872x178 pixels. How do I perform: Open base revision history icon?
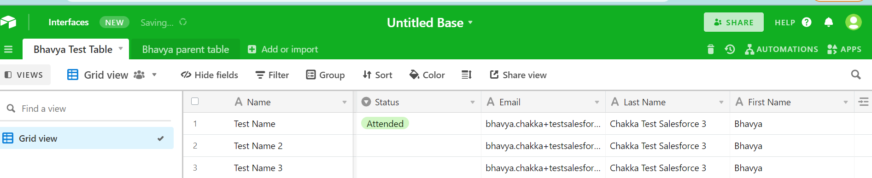point(730,49)
